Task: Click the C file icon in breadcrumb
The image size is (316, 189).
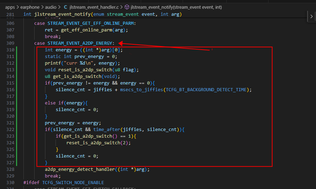Action: [x=65, y=7]
